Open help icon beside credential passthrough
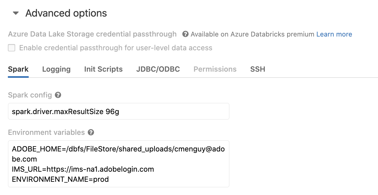The width and height of the screenshot is (378, 195). point(185,34)
